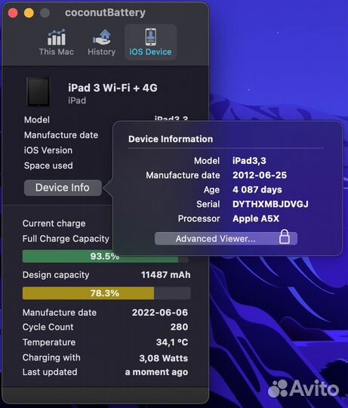Minimize coconutBattery with yellow button
Viewport: 348px width, 408px height.
pos(29,13)
